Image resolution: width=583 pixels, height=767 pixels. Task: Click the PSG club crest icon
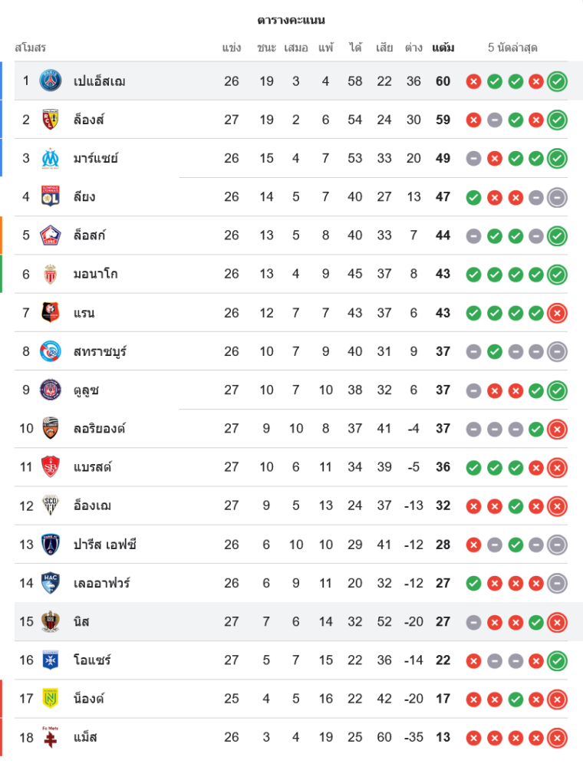pyautogui.click(x=51, y=81)
